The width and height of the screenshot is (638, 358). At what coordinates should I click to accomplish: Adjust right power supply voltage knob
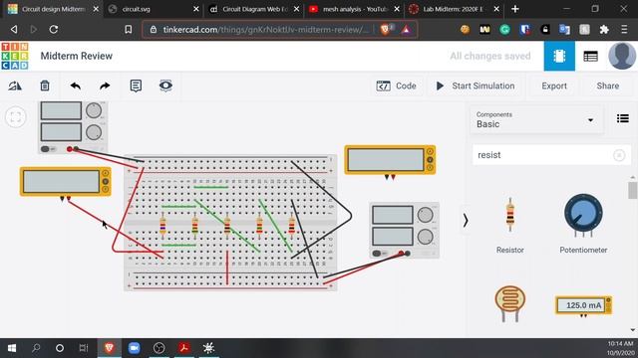[x=426, y=215]
